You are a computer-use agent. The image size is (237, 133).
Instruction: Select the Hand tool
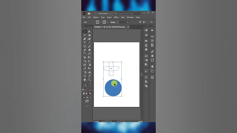coord(85,80)
